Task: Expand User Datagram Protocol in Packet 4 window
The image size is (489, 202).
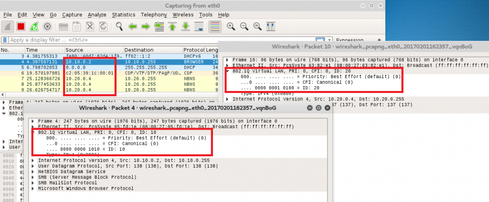Action: coord(34,166)
